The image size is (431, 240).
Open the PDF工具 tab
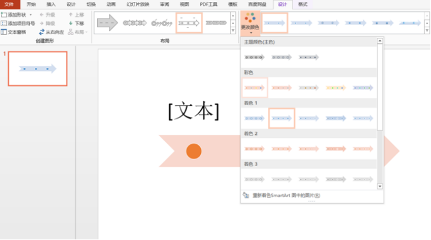(x=208, y=4)
